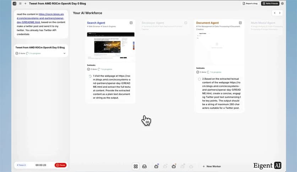The height and width of the screenshot is (172, 297).
Task: Click subtask 1 'Visit the webpage' text
Action: (112, 87)
